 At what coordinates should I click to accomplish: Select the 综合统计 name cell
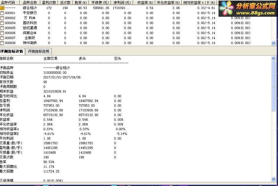(x=30, y=8)
